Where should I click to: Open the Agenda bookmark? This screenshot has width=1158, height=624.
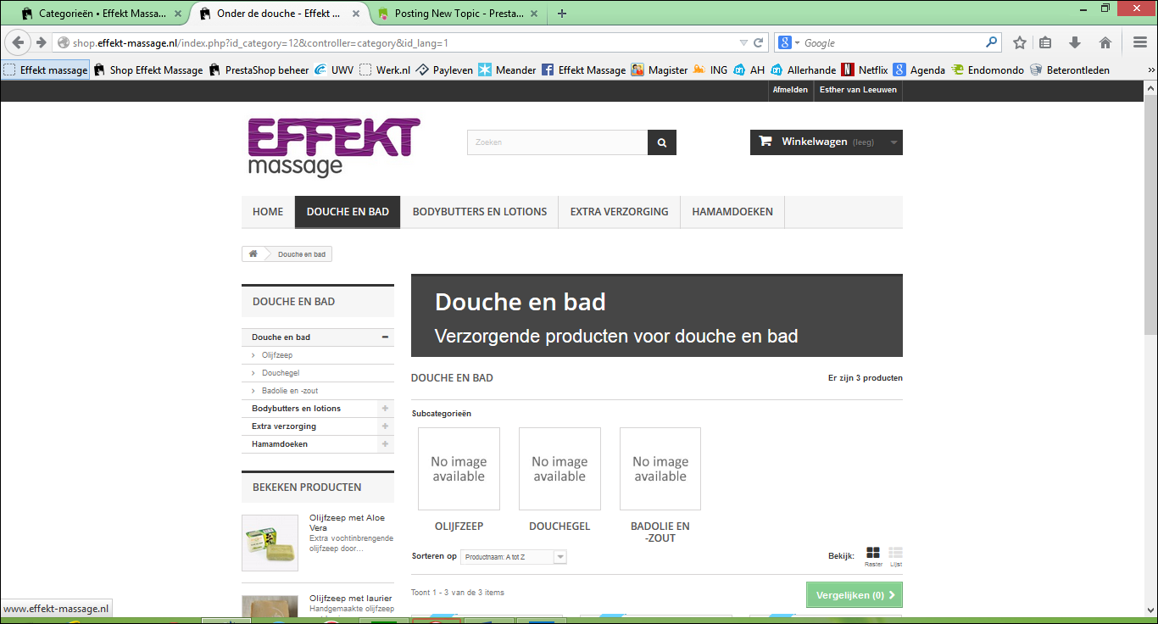919,70
